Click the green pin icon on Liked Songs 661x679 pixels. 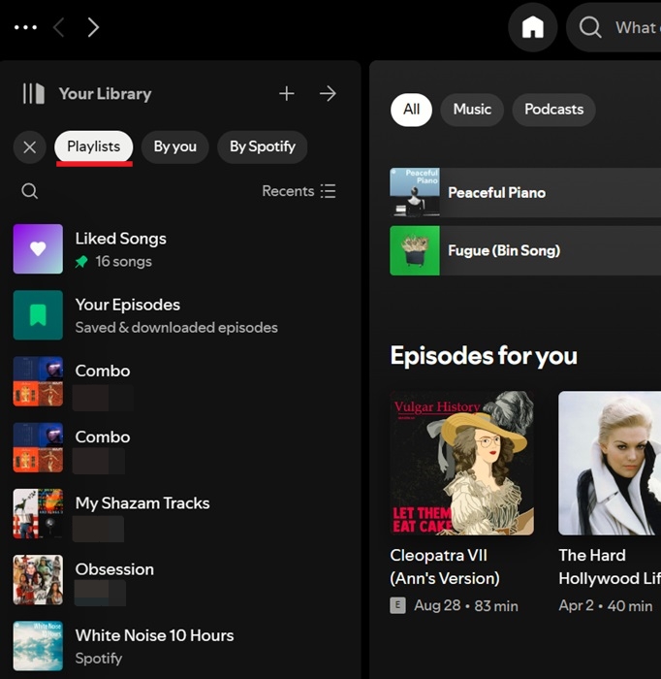pos(81,262)
